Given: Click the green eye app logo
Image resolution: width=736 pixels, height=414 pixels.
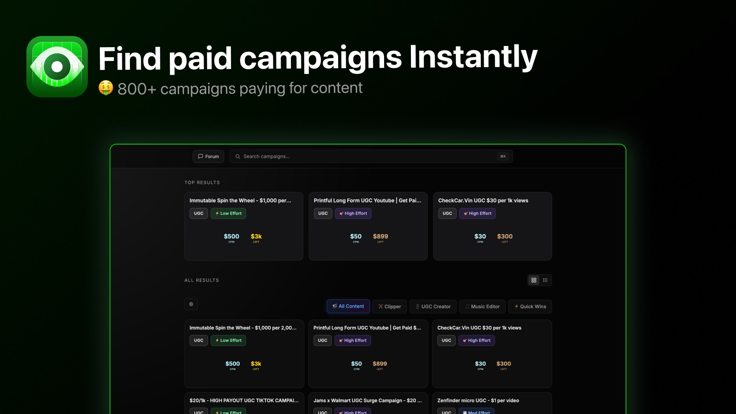Looking at the screenshot, I should (57, 67).
